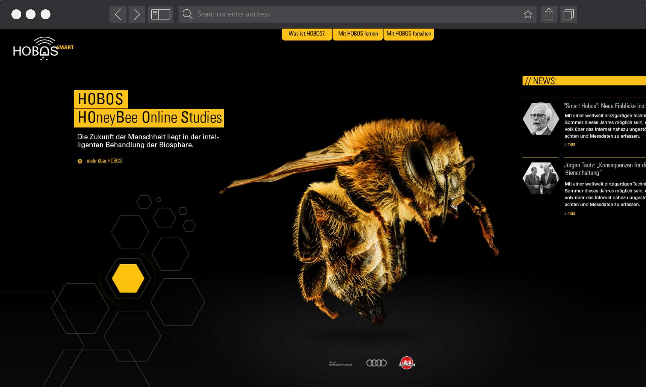
Task: Click the arrow bullet before 'mehr über HOBOS'
Action: tap(80, 161)
